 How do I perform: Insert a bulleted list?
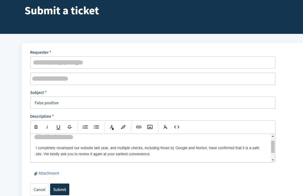click(96, 127)
